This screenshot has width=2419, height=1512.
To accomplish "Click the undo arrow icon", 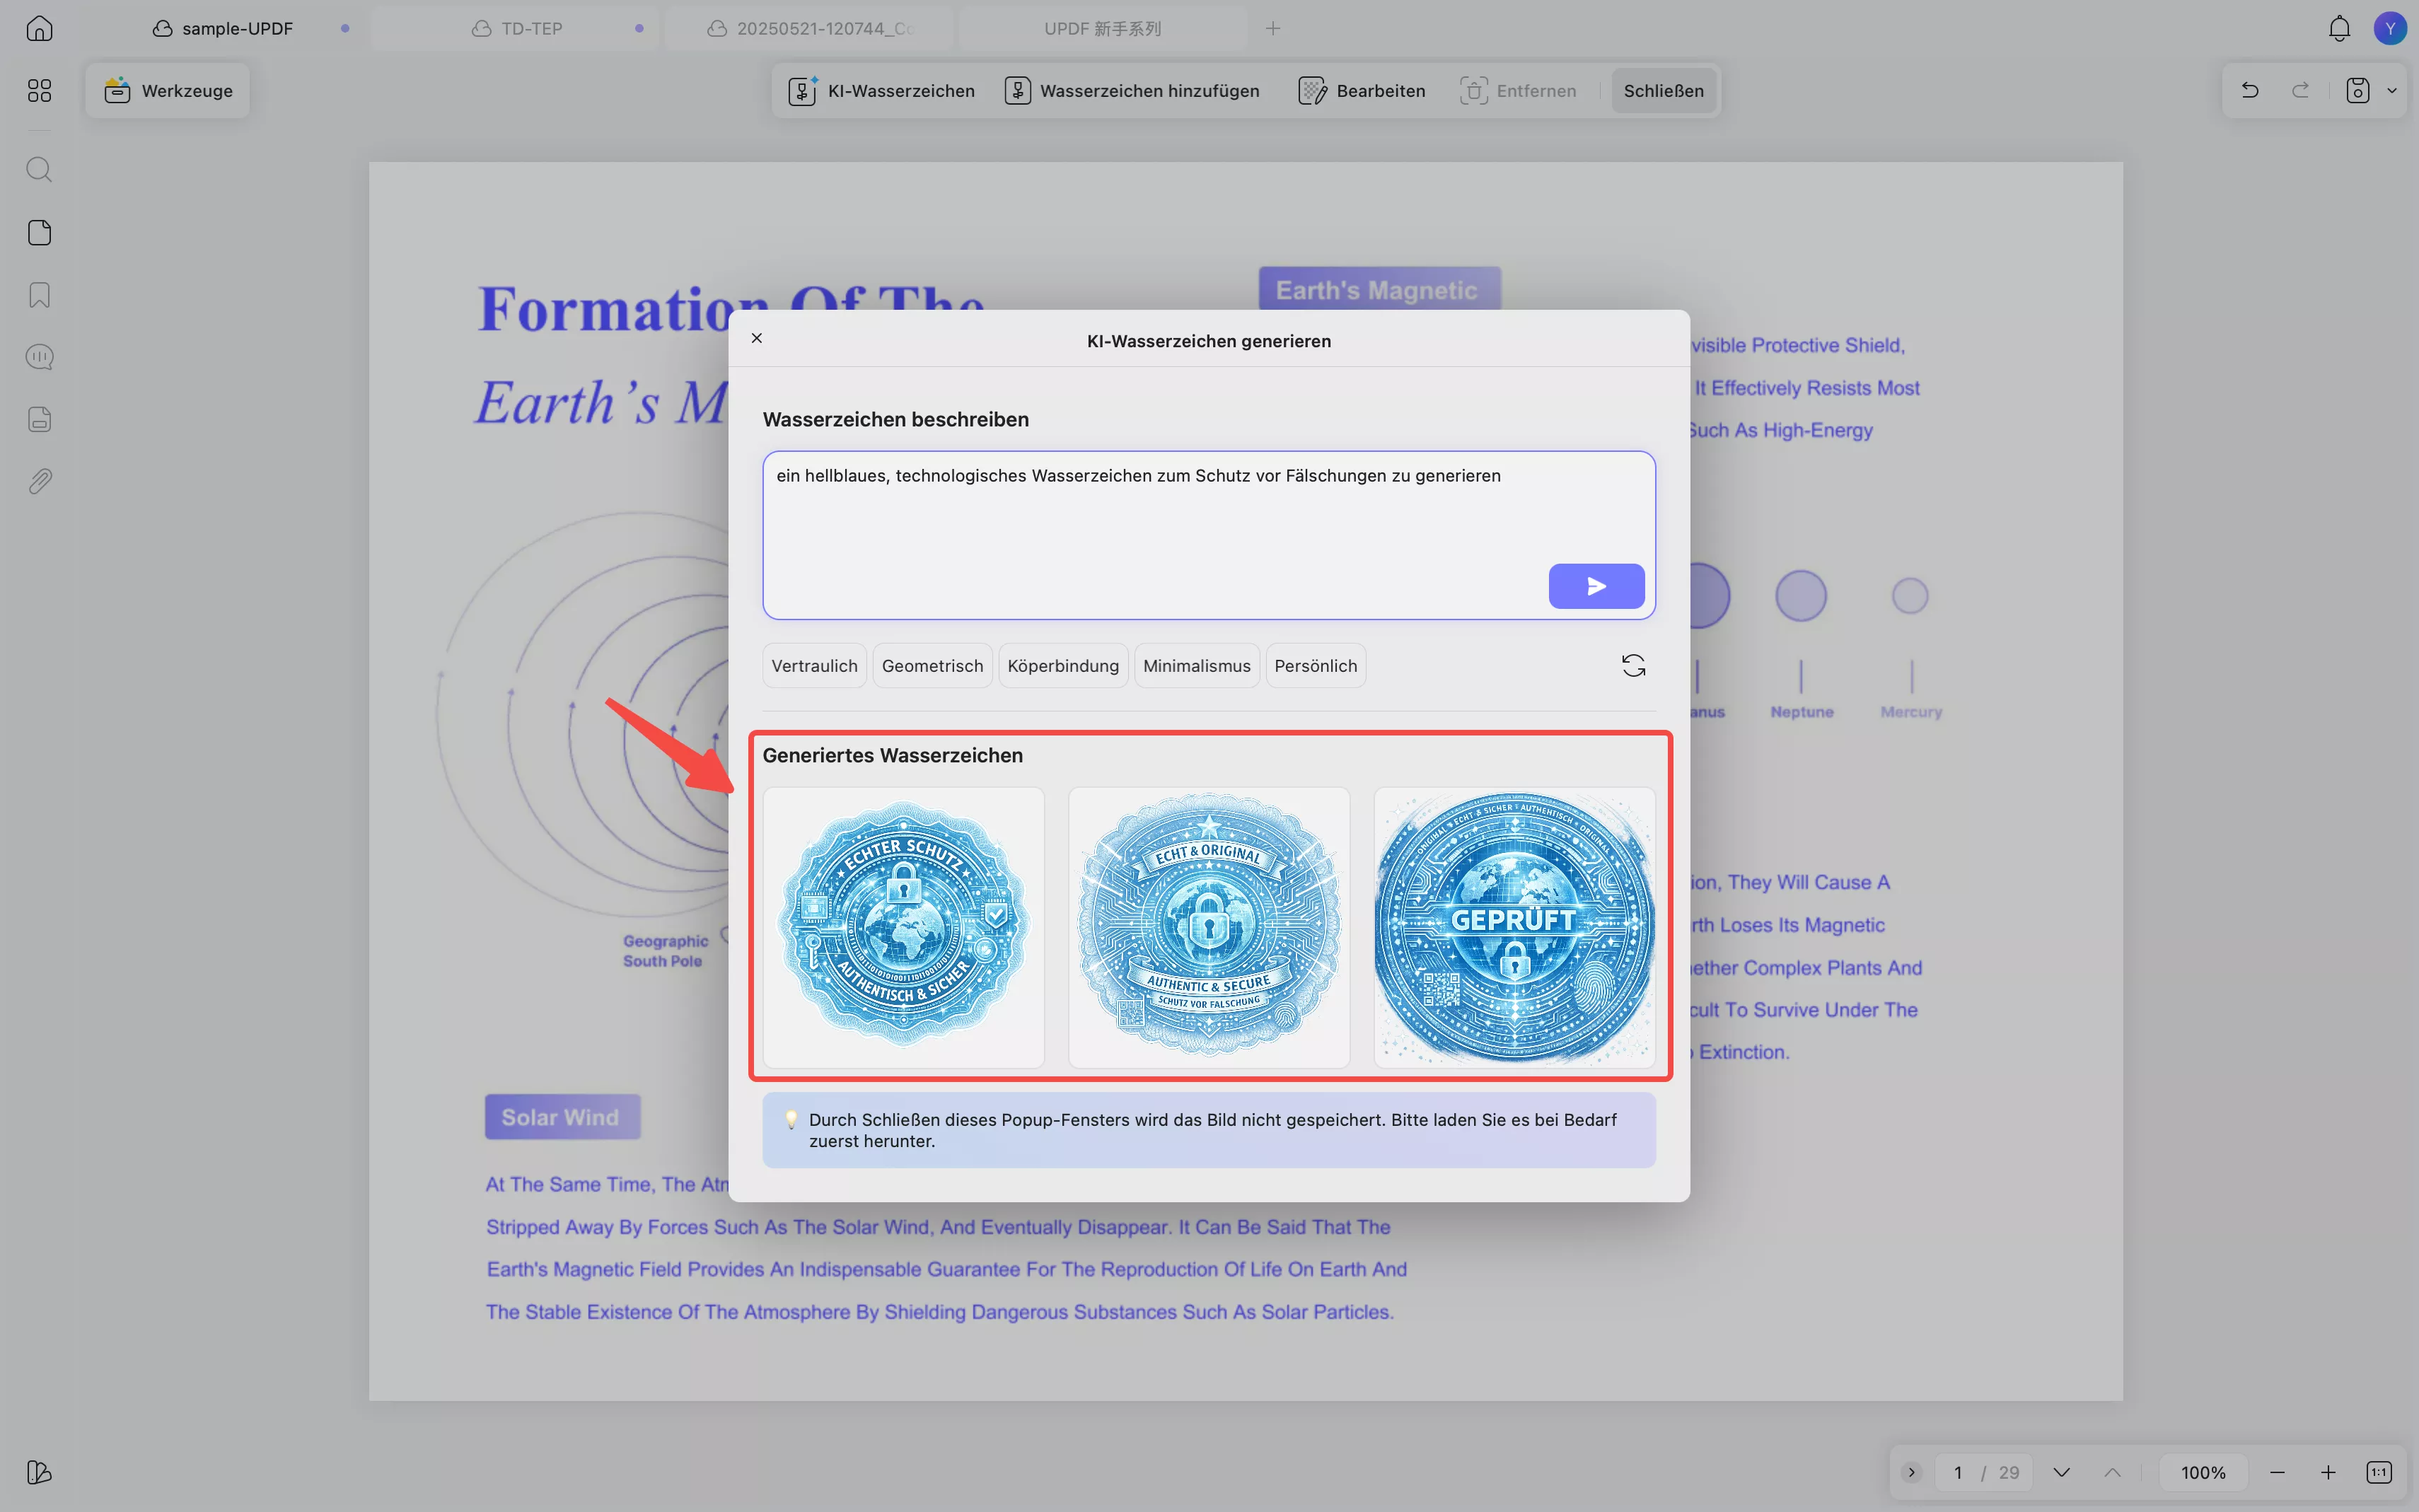I will point(2249,91).
